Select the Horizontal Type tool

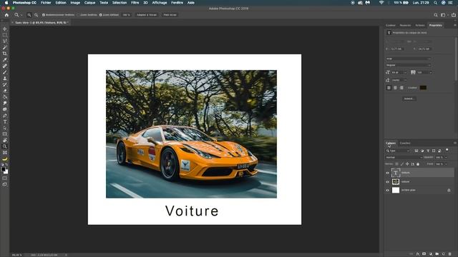pyautogui.click(x=5, y=122)
